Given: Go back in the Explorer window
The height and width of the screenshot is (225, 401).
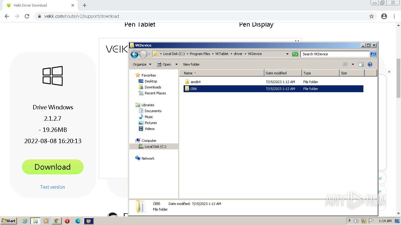Looking at the screenshot, I should pyautogui.click(x=134, y=54).
